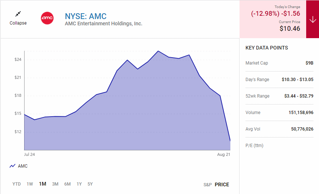
Task: Switch chart to 6M range
Action: (67, 184)
